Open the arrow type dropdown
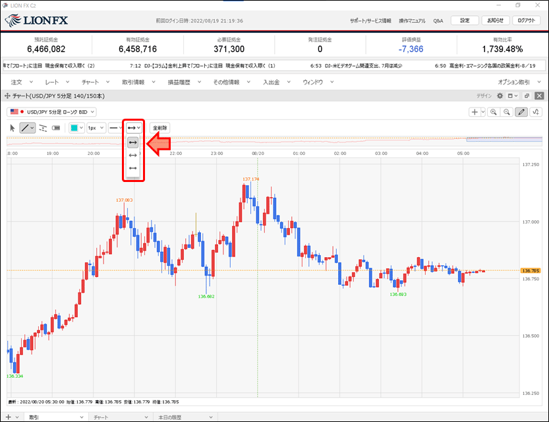 click(x=134, y=128)
